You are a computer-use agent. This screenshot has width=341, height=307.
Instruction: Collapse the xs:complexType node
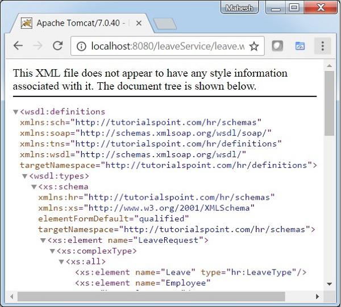[52, 251]
